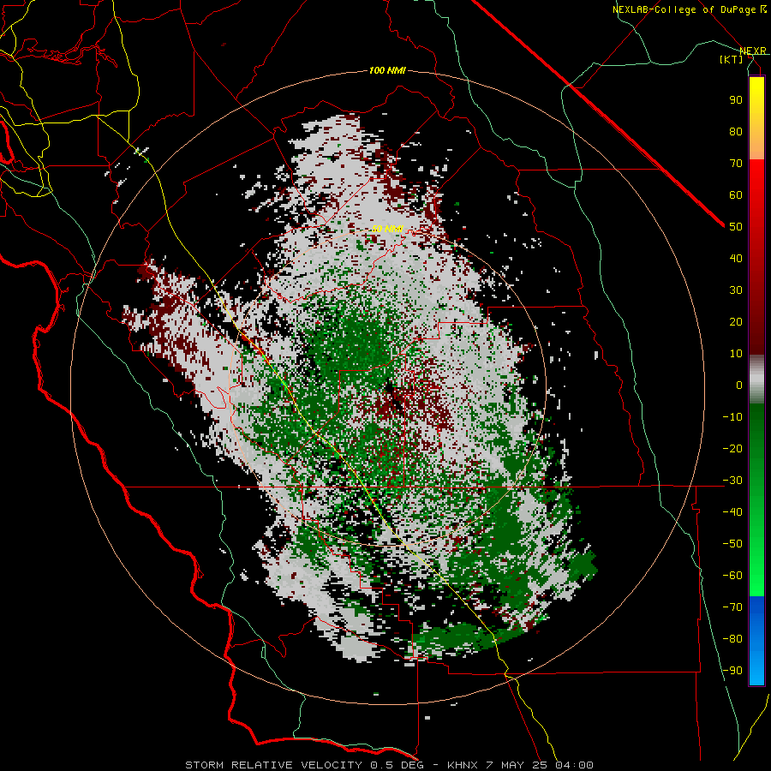The height and width of the screenshot is (771, 771).
Task: Click the -90 value on the velocity scale
Action: point(732,671)
